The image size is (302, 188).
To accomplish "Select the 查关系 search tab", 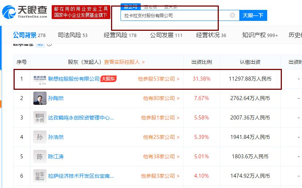I will (x=171, y=7).
